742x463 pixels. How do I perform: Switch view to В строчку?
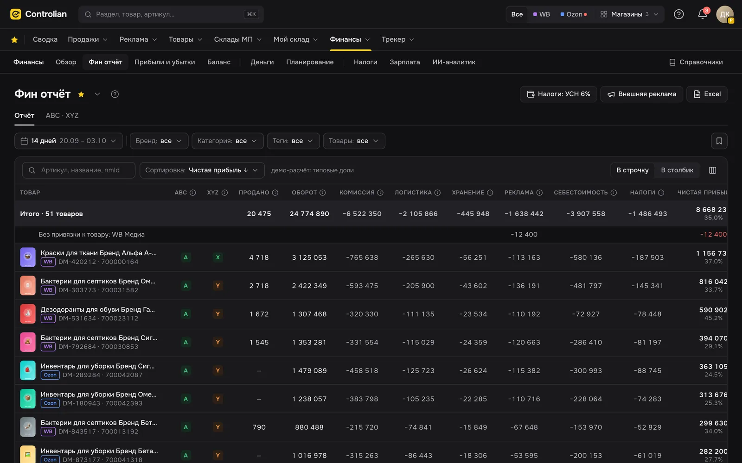click(x=633, y=170)
